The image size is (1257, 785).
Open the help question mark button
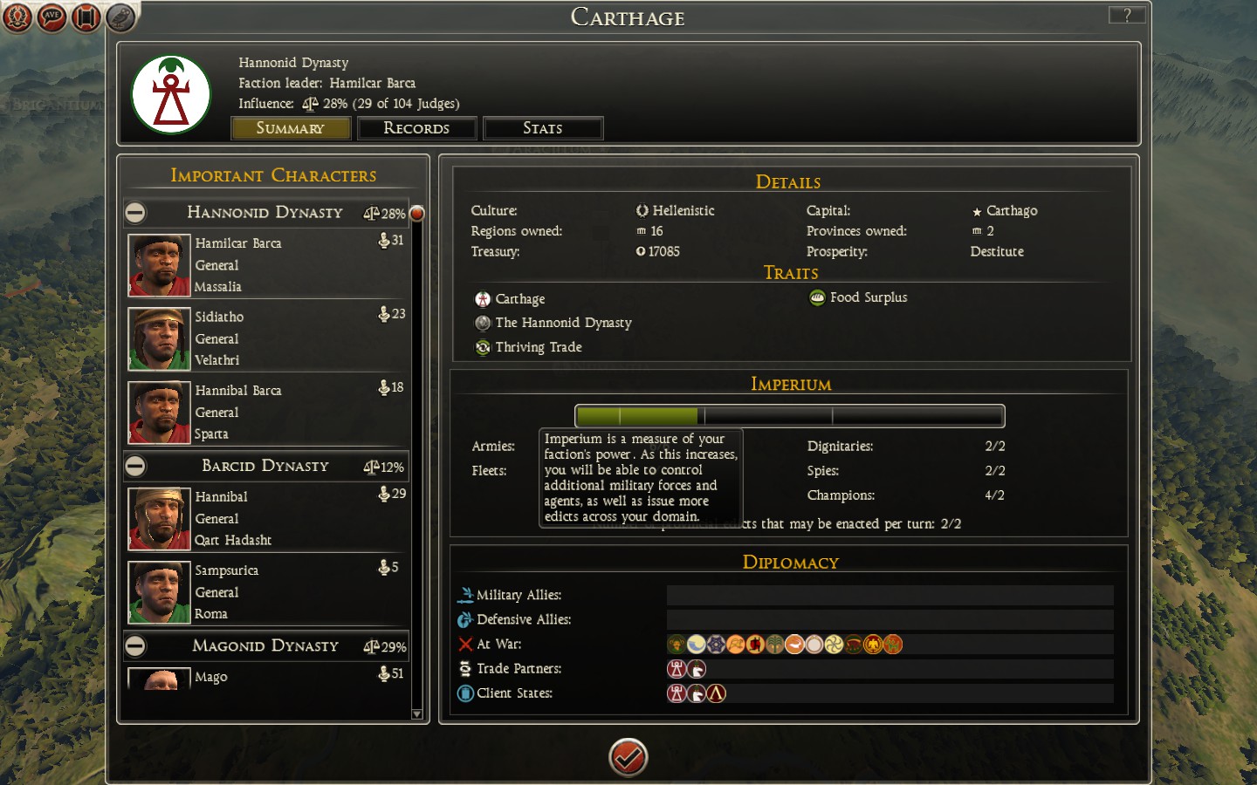click(x=1126, y=15)
